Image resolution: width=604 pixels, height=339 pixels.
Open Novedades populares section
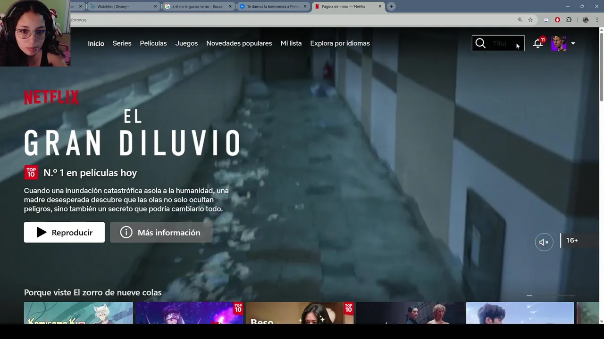[239, 43]
